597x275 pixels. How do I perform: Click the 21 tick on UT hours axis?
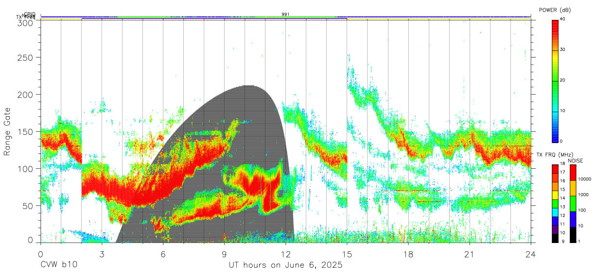470,254
